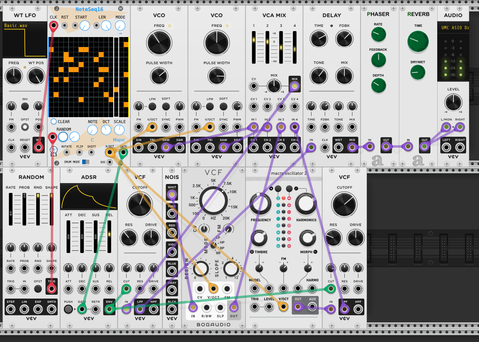Toggle the NoteSeq16 DRUM MODE switch
This screenshot has height=342, width=479.
(x=86, y=162)
